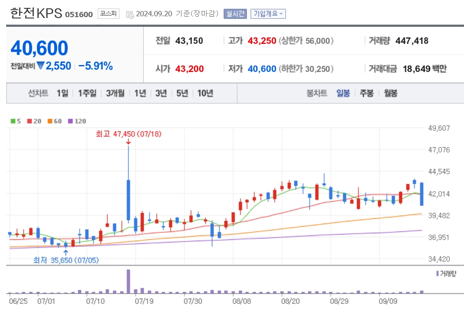Click the current price 40,600
Viewport: 464px width, 311px height.
[x=40, y=48]
